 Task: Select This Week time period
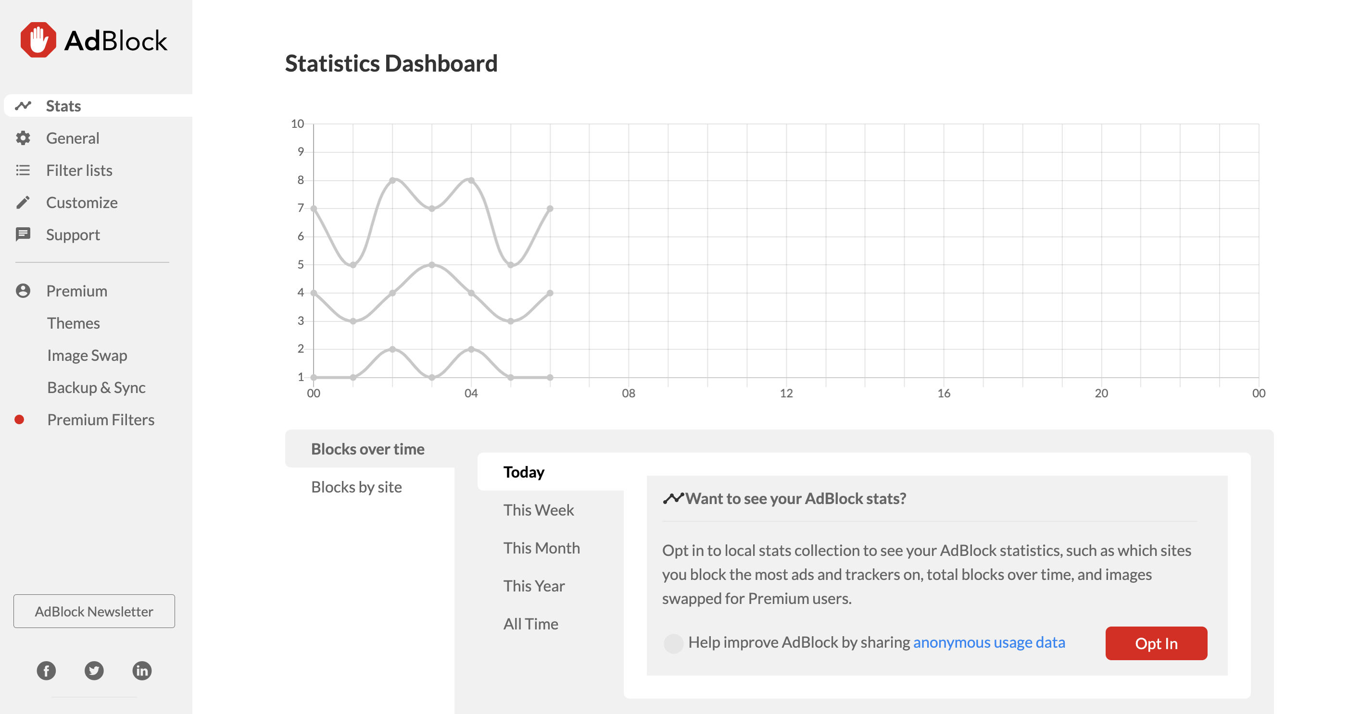(538, 509)
